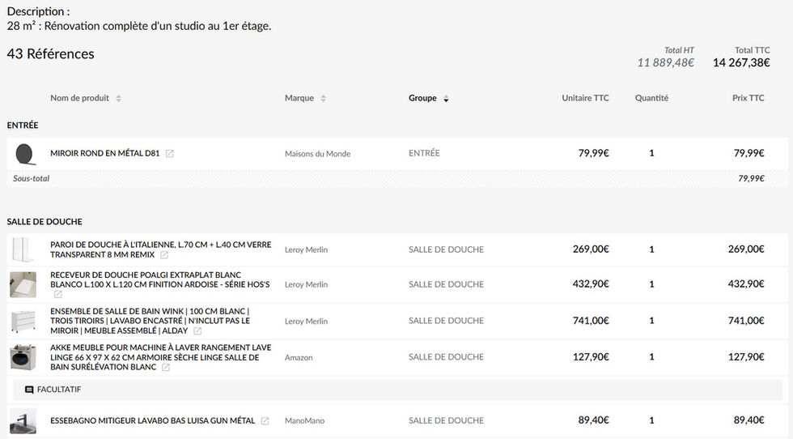Click the Unitaire TTC column header
Viewport: 793px width, 439px height.
585,98
